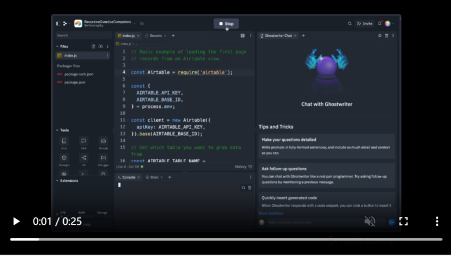Play the video
Image resolution: width=451 pixels, height=256 pixels.
pos(16,221)
